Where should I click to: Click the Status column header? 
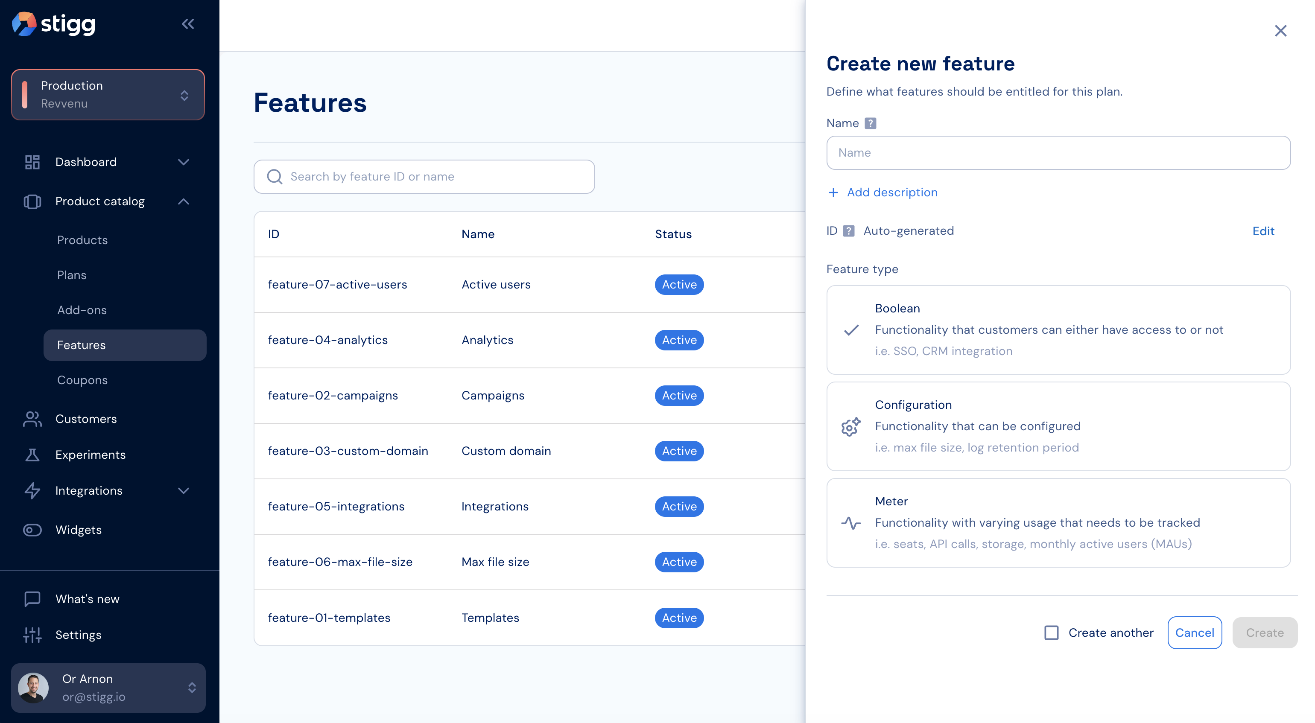673,234
